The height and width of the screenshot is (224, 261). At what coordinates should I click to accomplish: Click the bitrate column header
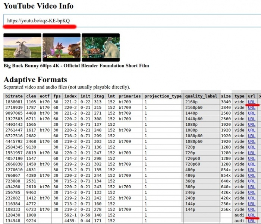pyautogui.click(x=14, y=96)
